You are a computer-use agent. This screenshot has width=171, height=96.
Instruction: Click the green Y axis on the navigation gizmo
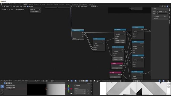(x=68, y=86)
